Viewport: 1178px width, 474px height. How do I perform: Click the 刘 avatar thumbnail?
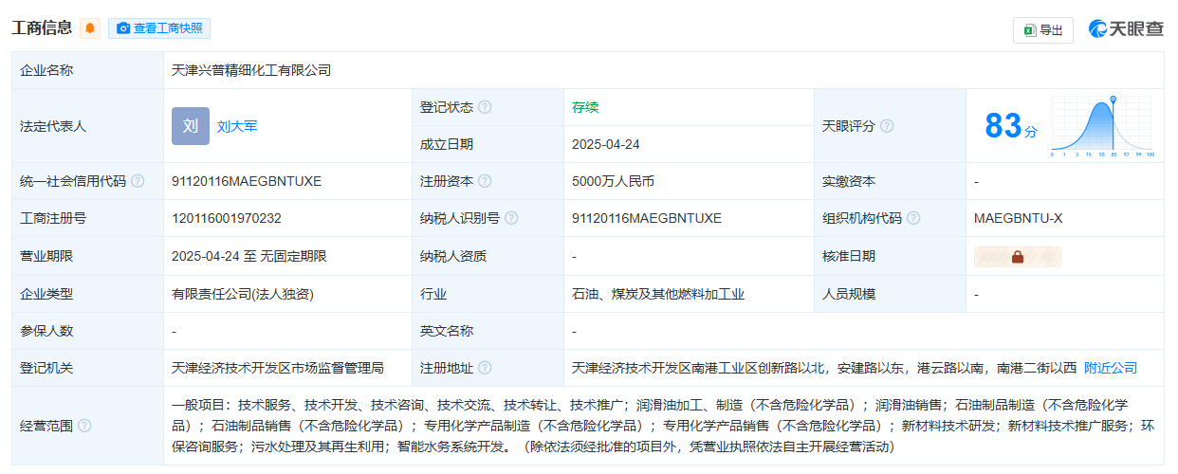(x=190, y=126)
